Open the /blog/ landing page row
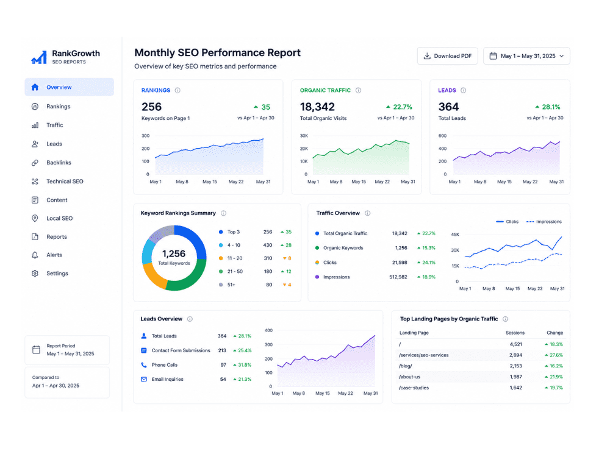The height and width of the screenshot is (457, 610). point(481,366)
